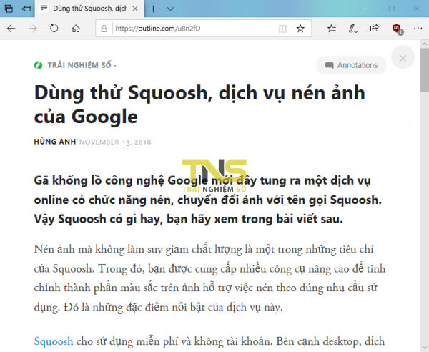Viewport: 429px width, 352px height.
Task: Show tab previews chevron
Action: pos(170,9)
